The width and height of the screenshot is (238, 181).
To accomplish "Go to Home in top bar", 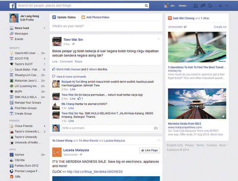I will click(182, 6).
